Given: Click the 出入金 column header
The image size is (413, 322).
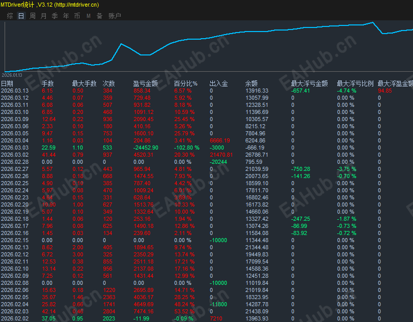Looking at the screenshot, I should coord(218,83).
